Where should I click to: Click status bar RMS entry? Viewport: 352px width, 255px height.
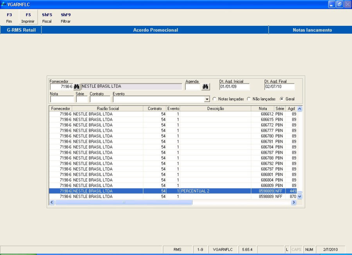click(x=177, y=250)
